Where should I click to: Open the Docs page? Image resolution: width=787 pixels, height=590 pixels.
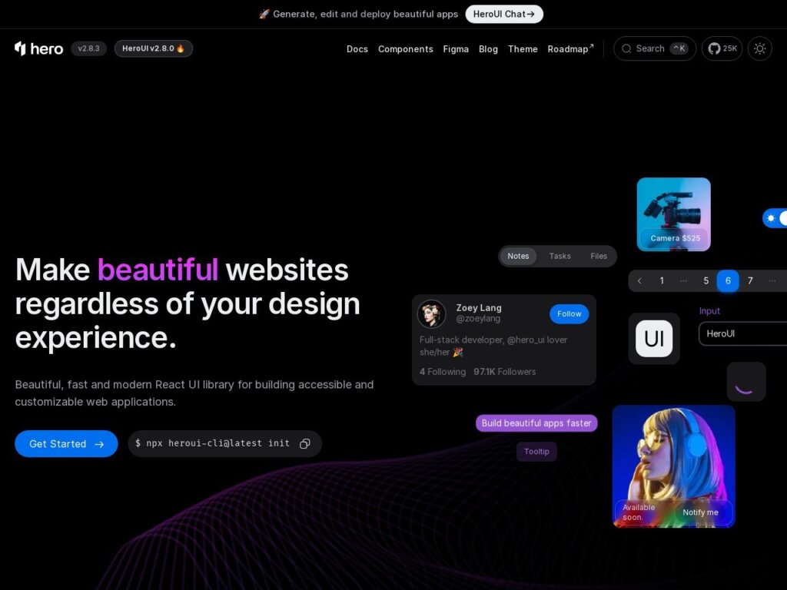coord(357,49)
